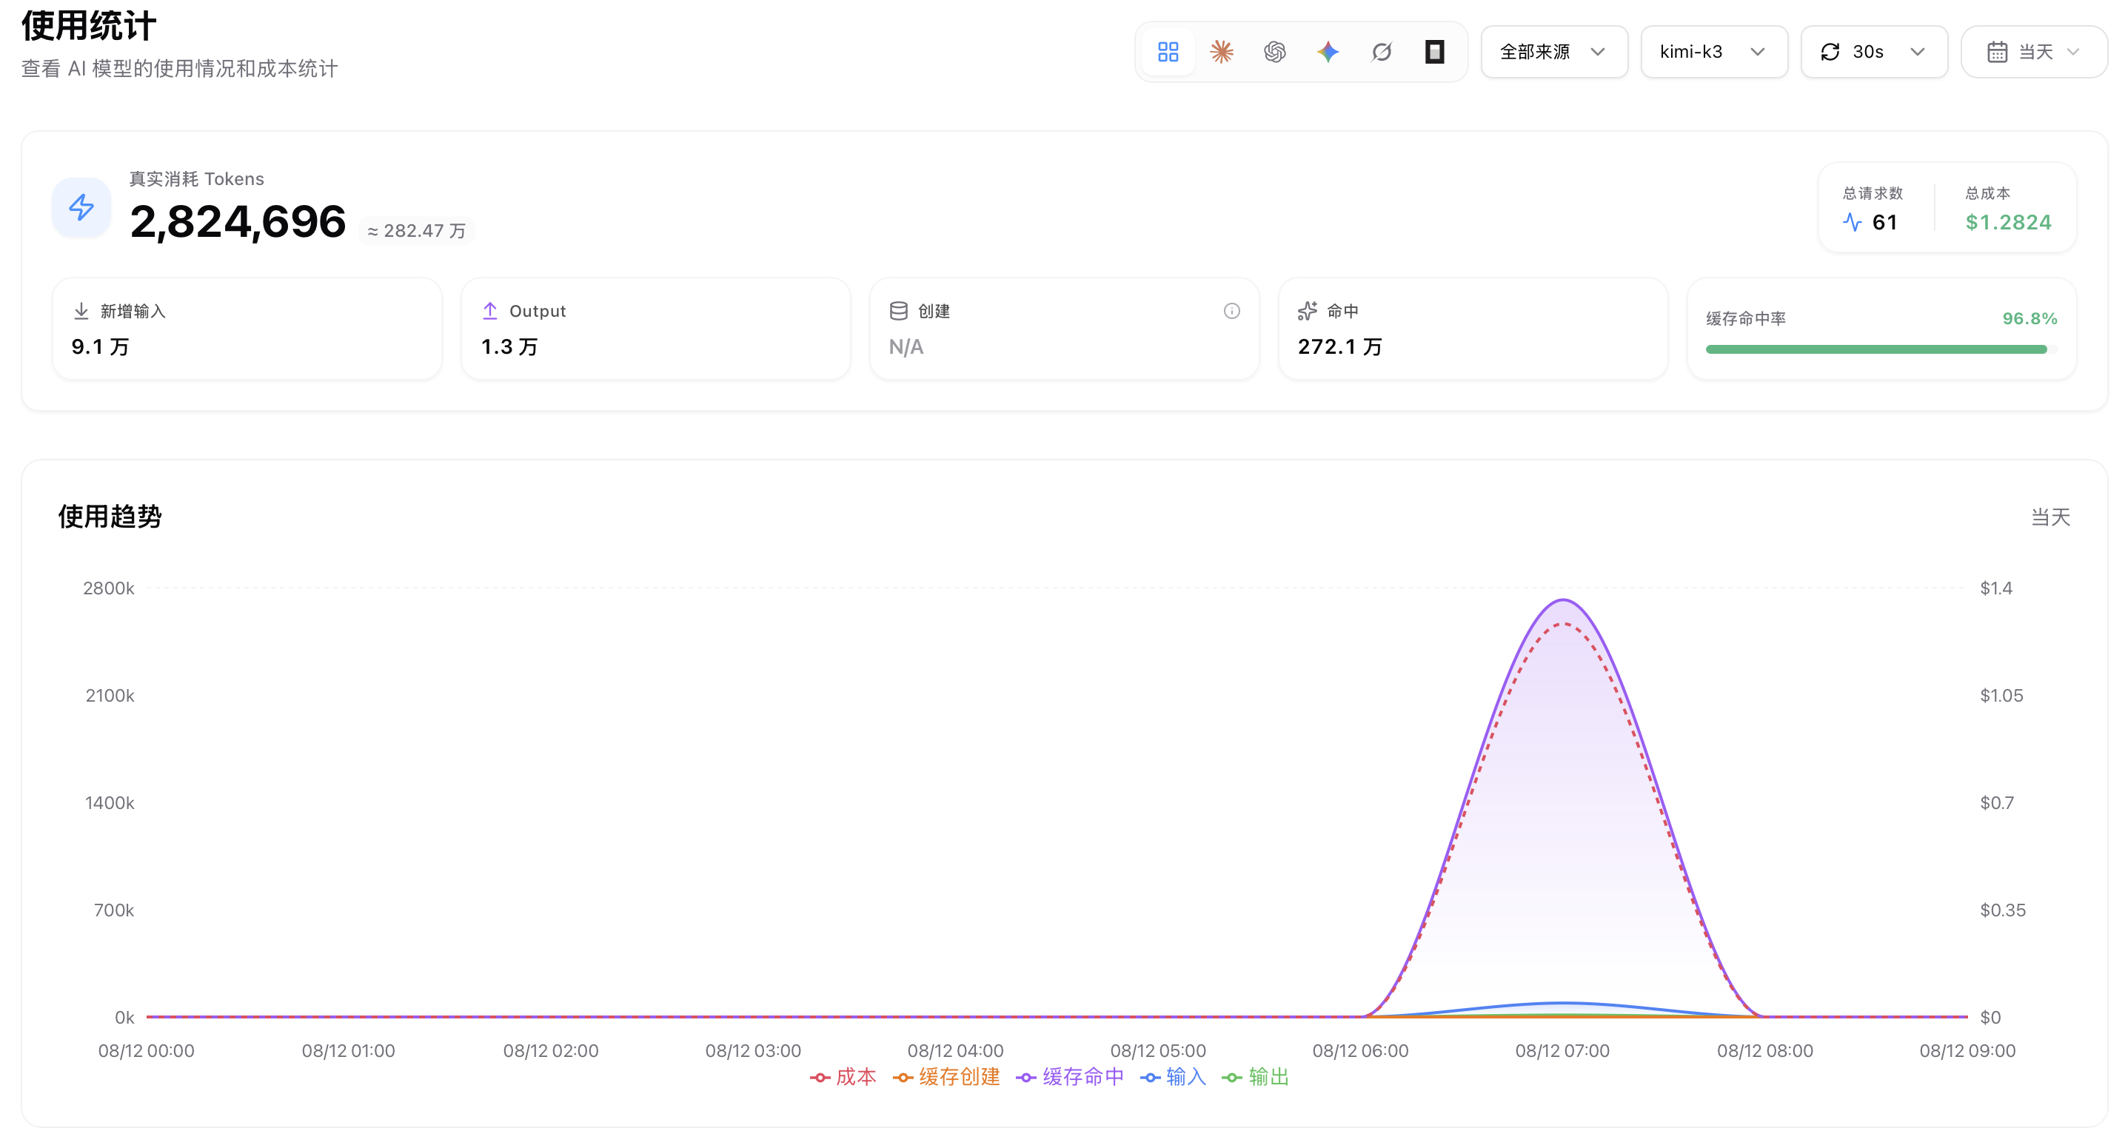Open the 30s refresh interval dropdown
The image size is (2125, 1128).
pos(1874,52)
